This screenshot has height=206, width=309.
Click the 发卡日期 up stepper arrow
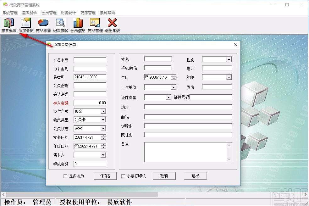[104, 136]
